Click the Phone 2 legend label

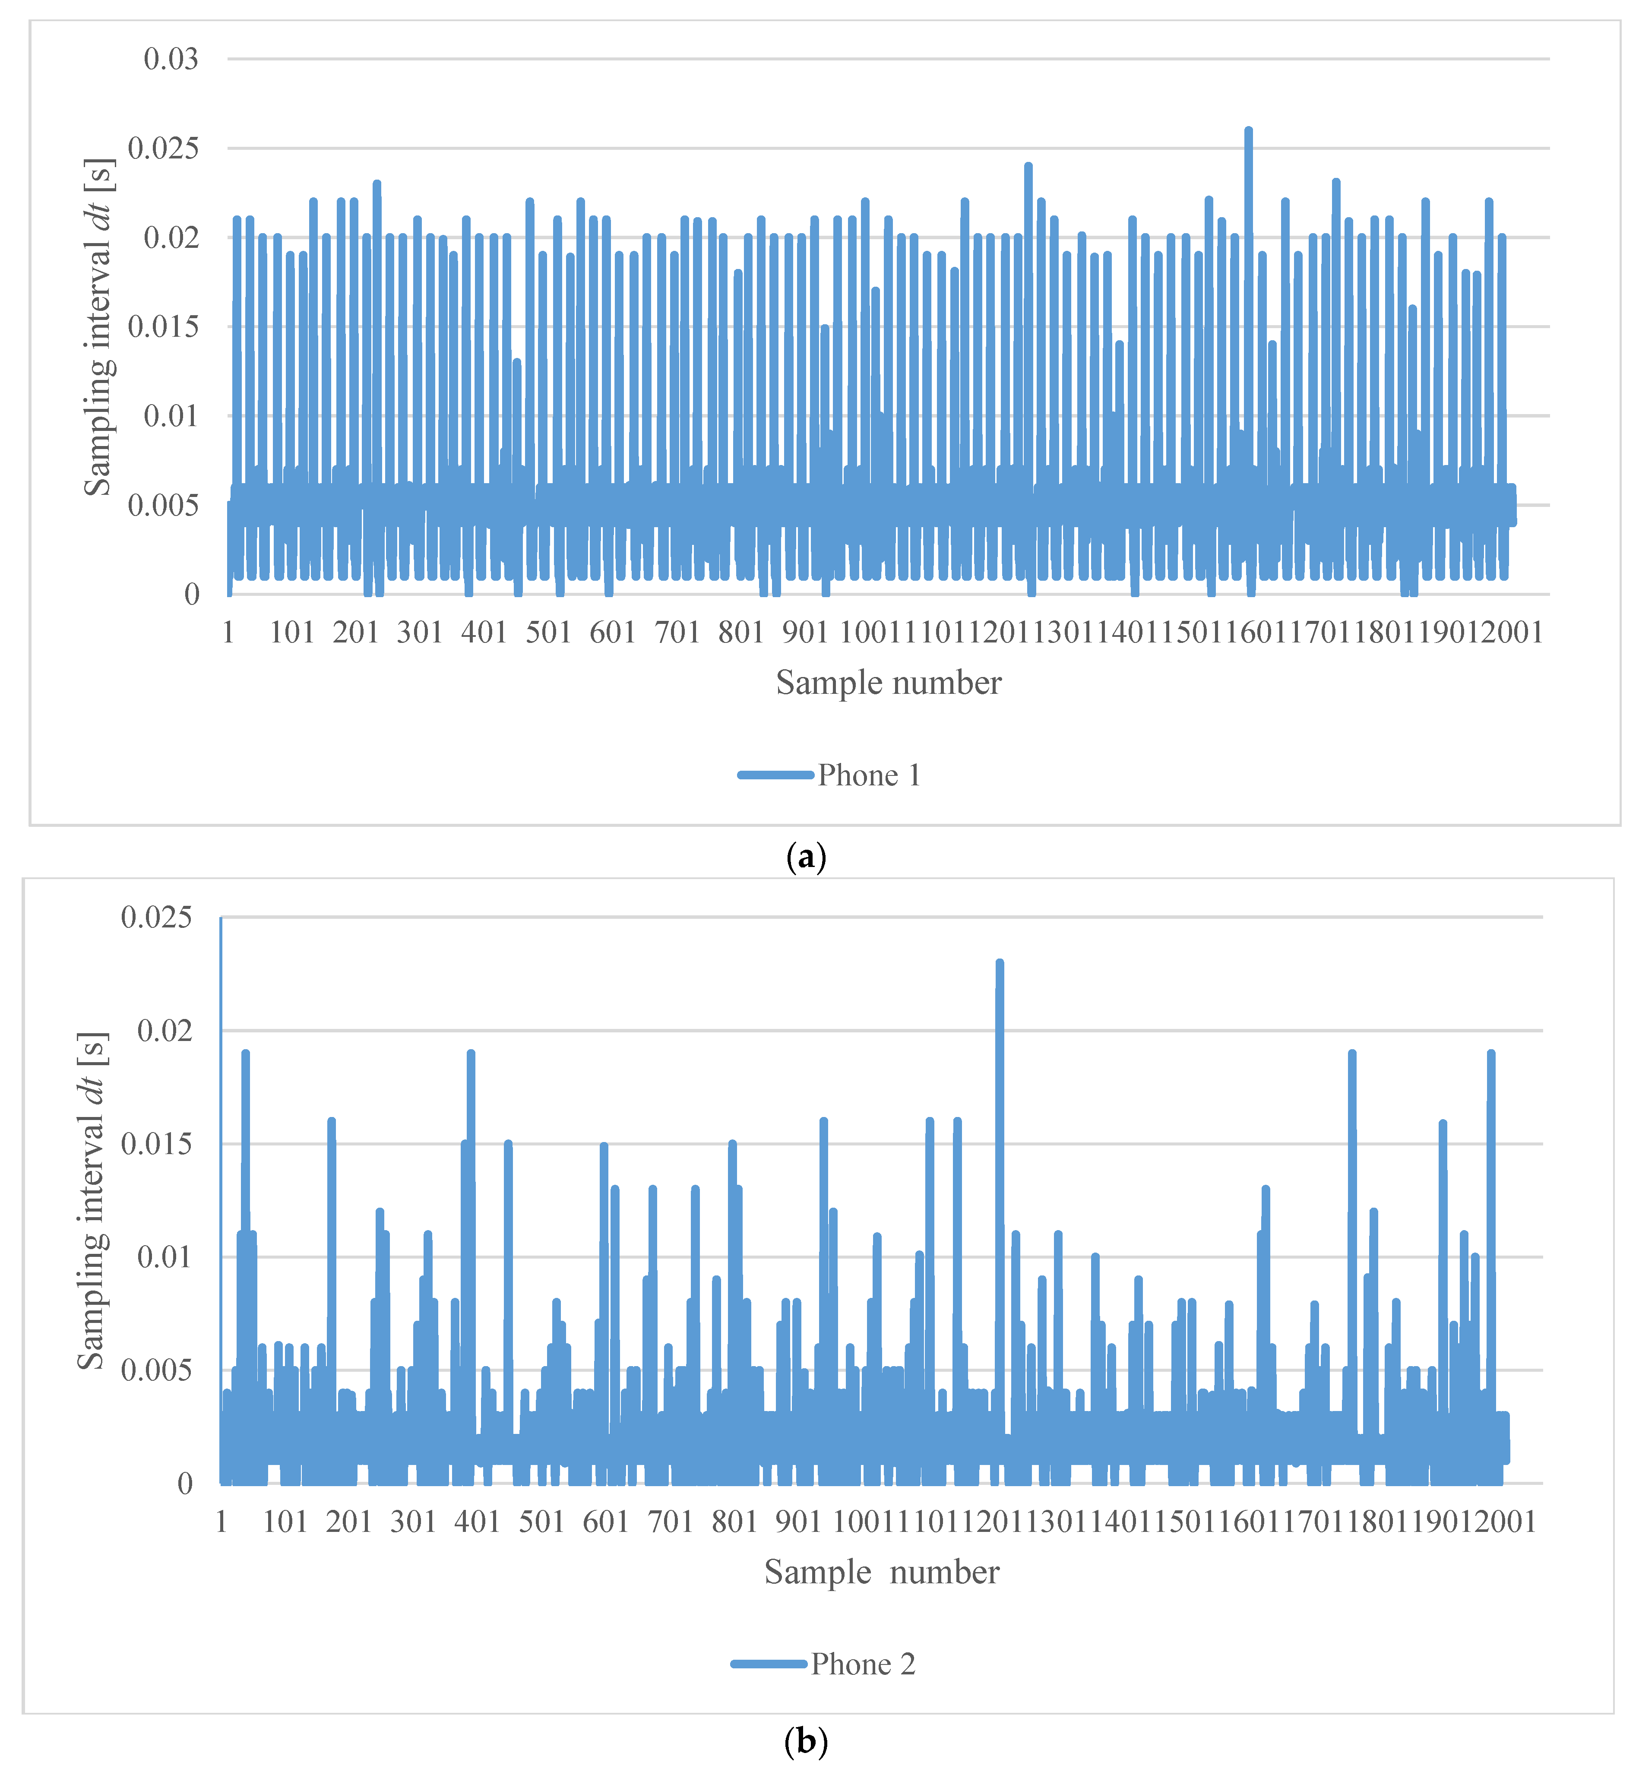(862, 1664)
